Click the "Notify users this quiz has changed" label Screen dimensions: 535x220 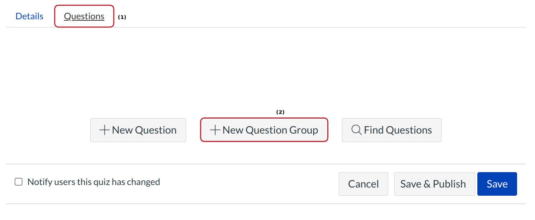pos(93,182)
